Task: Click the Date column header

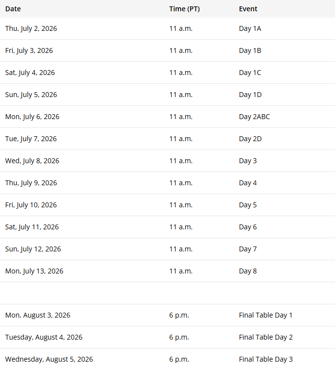Action: 13,9
